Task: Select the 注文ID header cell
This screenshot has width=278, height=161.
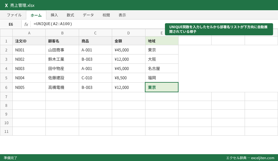Action: pyautogui.click(x=29, y=41)
